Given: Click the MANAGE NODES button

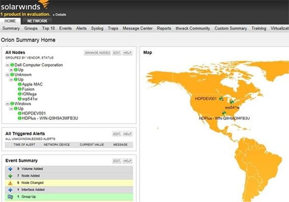Looking at the screenshot, I should 97,52.
